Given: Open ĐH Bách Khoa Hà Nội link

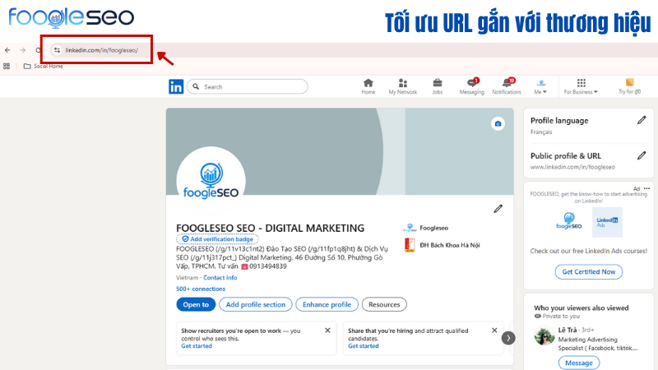Looking at the screenshot, I should (443, 245).
